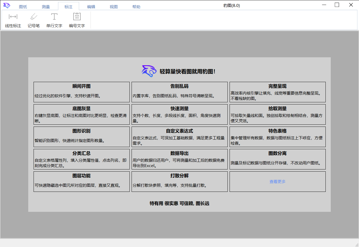Choose the 编号文字 numbered text tool

tap(77, 20)
